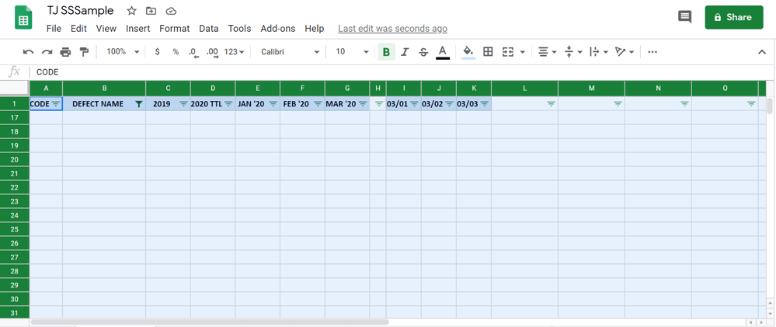Open the Calibri font dropdown
The width and height of the screenshot is (776, 327).
pos(290,52)
